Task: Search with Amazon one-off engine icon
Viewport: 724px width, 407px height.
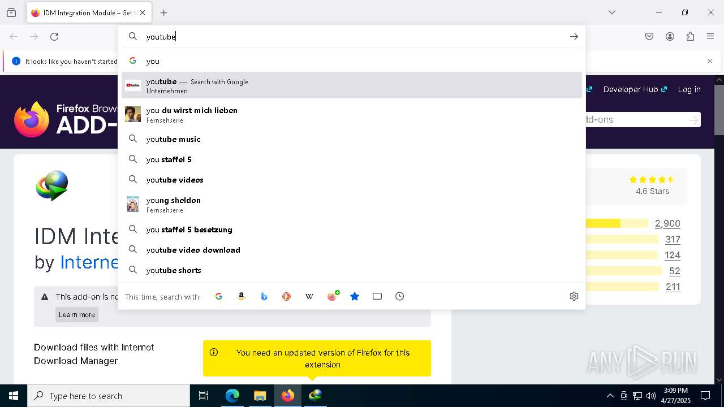Action: 242,296
